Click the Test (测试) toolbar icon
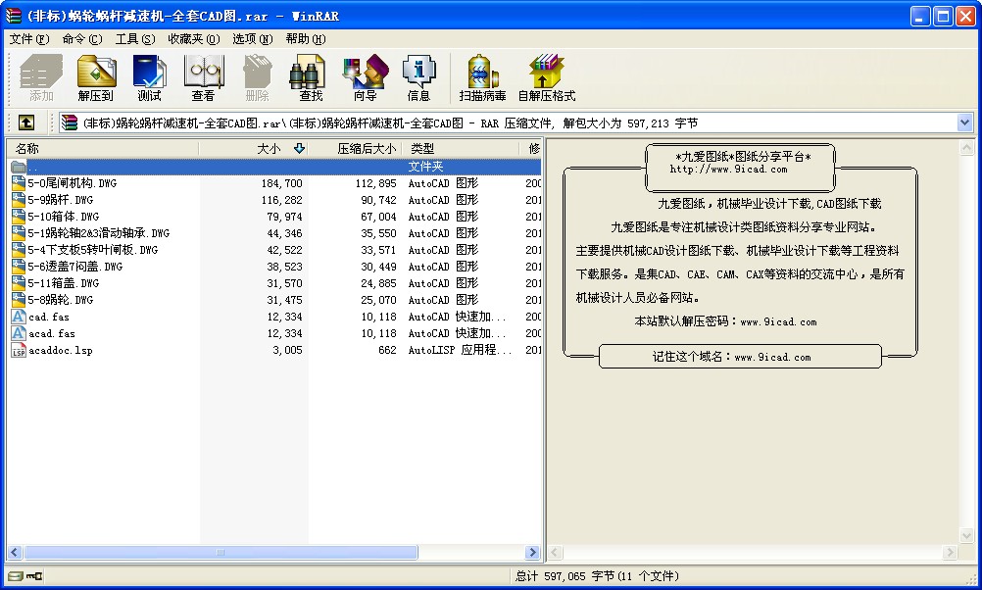982x590 pixels. (149, 78)
